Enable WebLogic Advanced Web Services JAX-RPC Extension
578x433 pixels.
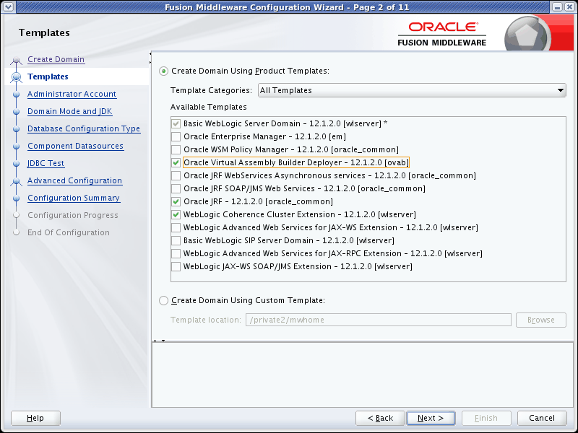coord(176,253)
